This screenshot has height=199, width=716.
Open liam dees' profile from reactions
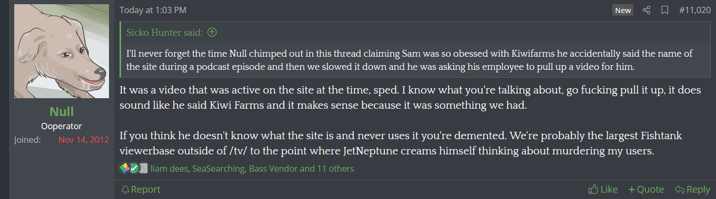click(170, 169)
